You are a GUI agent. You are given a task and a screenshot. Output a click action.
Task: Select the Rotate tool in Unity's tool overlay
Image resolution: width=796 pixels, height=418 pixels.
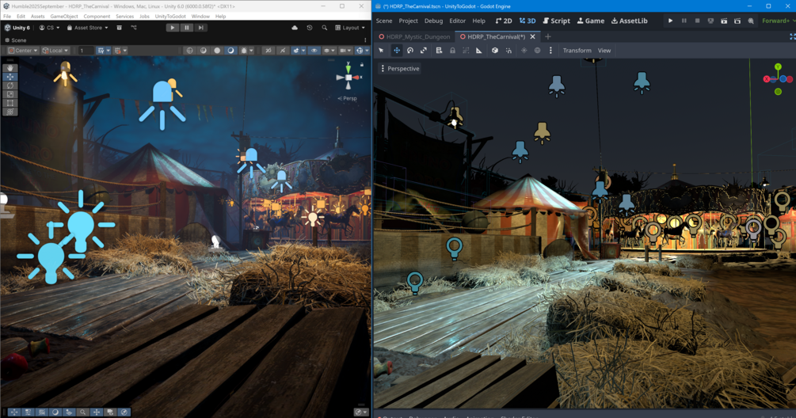10,85
